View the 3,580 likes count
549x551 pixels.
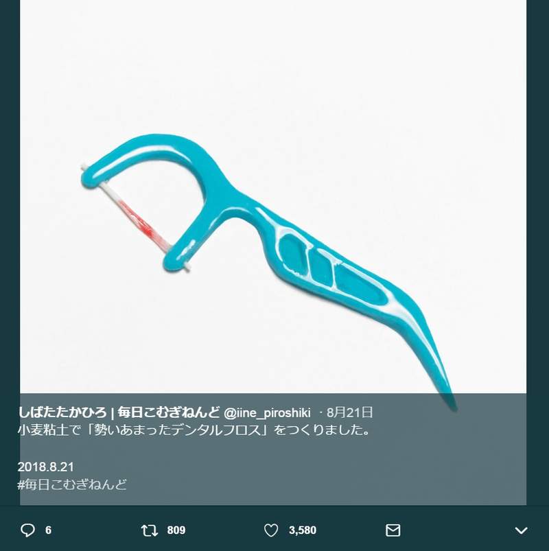coord(302,530)
